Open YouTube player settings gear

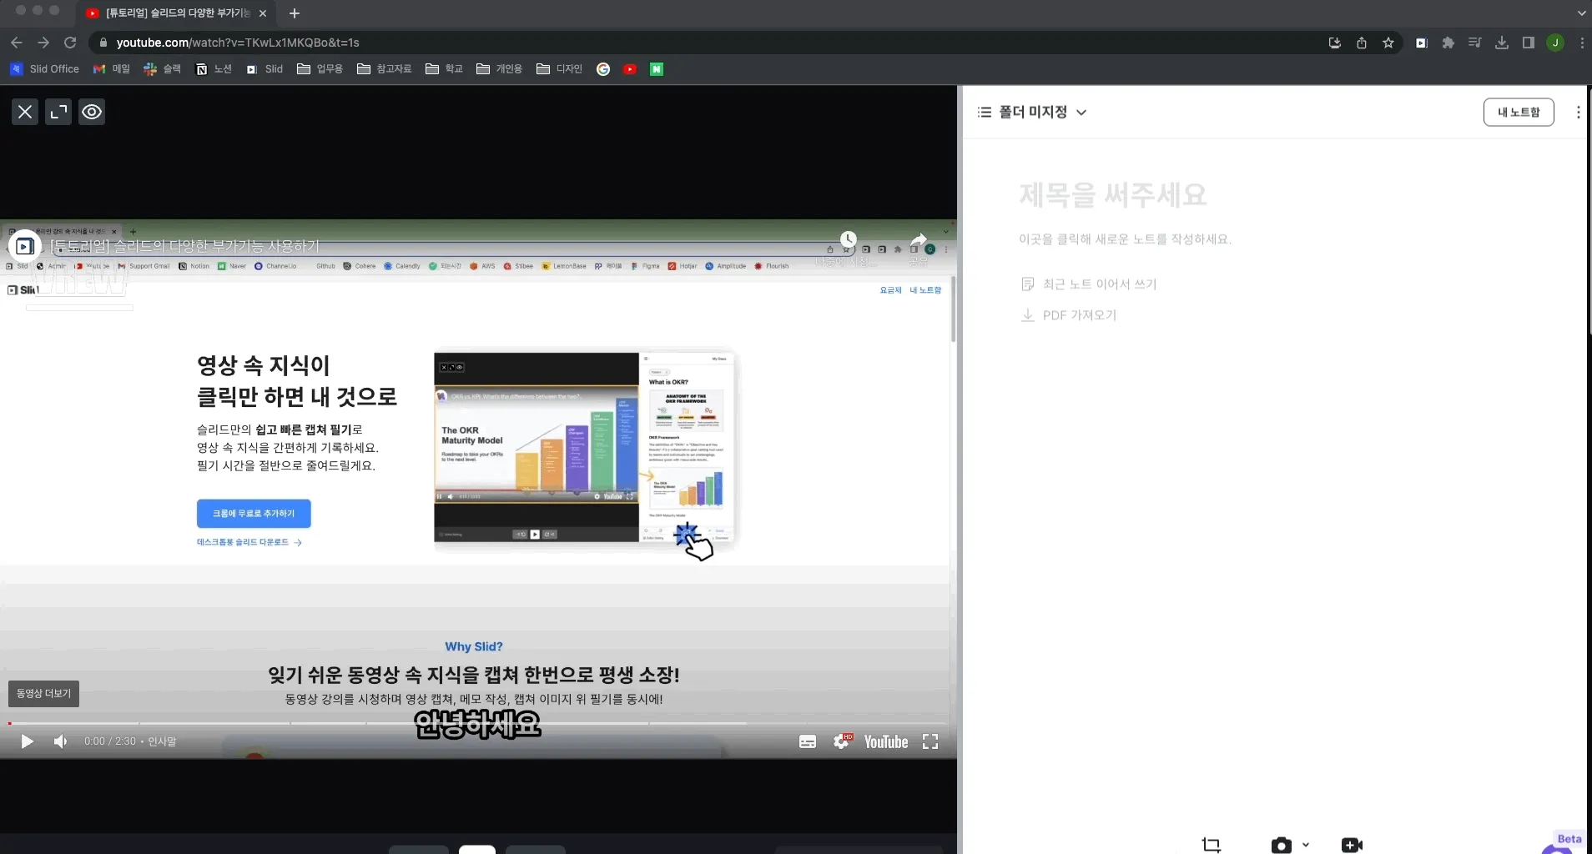843,741
